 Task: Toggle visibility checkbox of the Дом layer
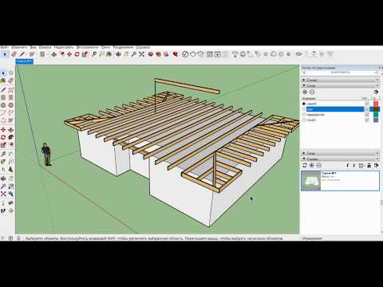(x=367, y=109)
